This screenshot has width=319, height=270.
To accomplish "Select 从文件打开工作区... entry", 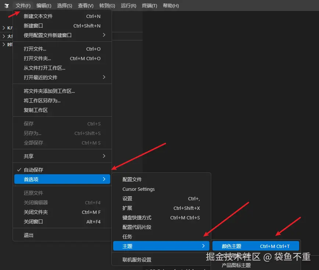I will (62, 68).
